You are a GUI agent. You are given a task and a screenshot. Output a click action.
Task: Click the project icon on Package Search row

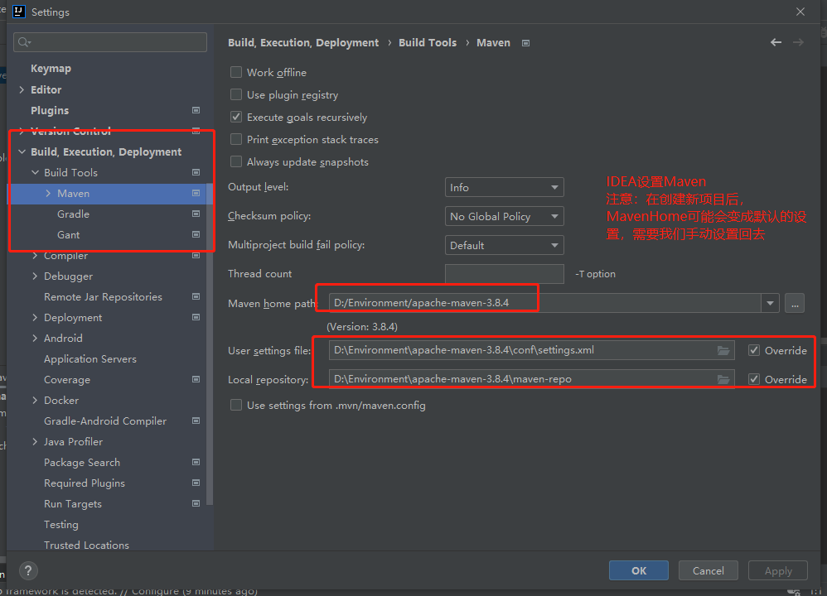pos(196,462)
